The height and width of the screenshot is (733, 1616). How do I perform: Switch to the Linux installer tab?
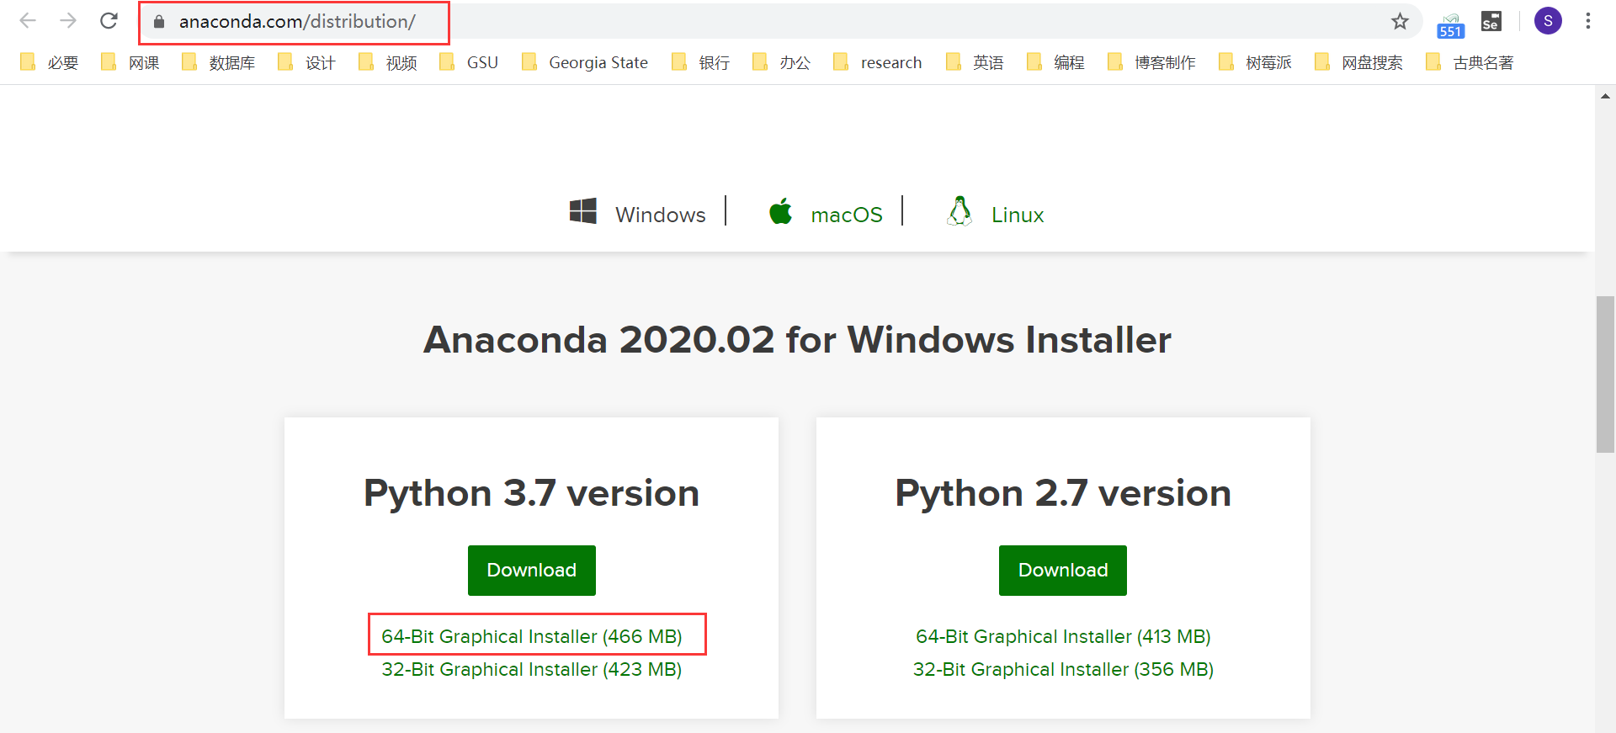995,214
